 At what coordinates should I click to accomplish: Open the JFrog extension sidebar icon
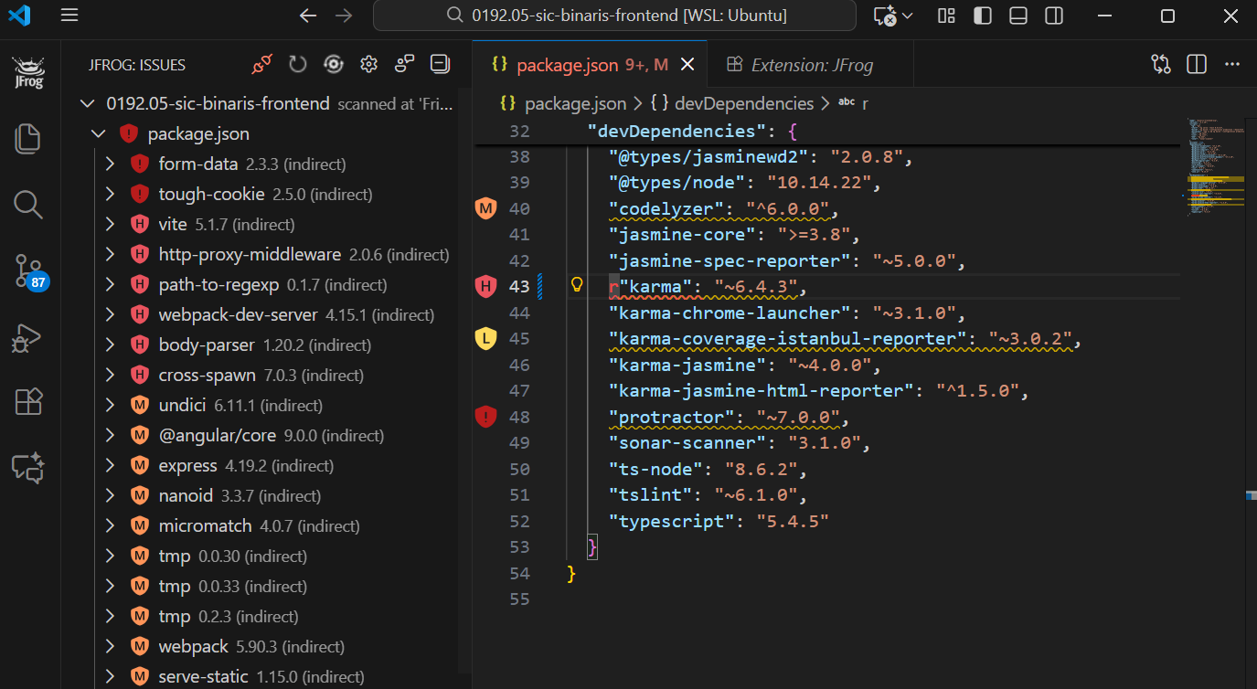tap(27, 73)
